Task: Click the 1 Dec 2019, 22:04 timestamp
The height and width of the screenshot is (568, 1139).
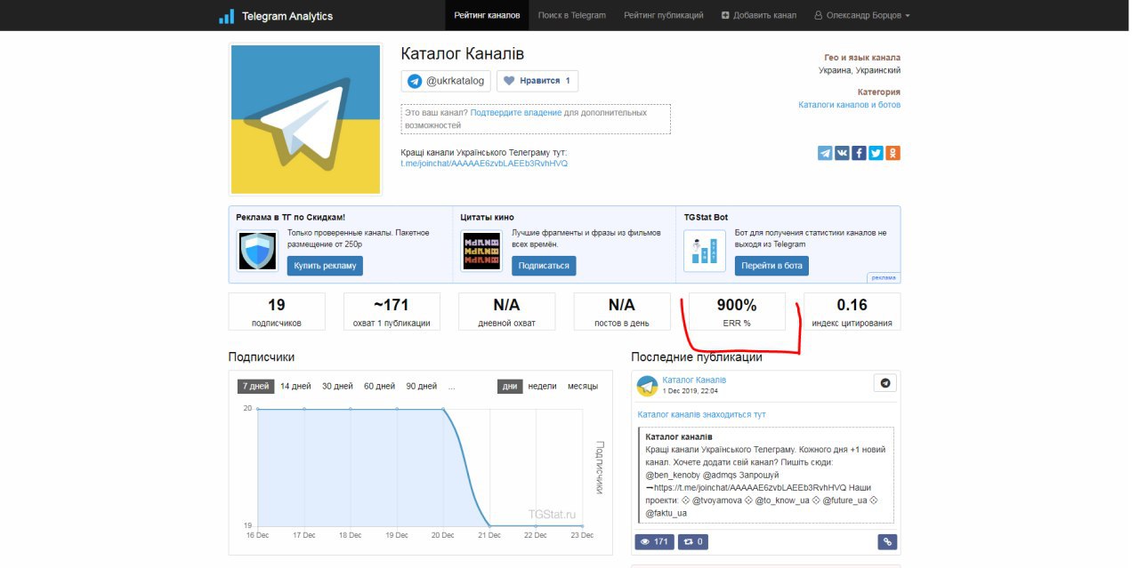Action: point(690,391)
